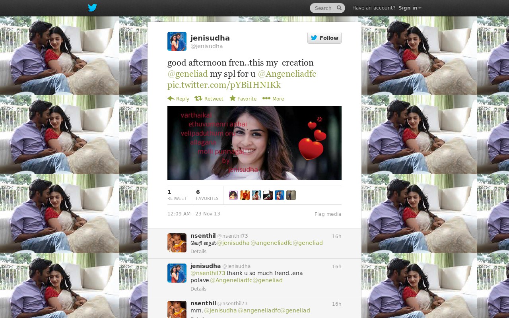Click the 12:09 AM - 23 Nov 13 timestamp
The width and height of the screenshot is (509, 318).
click(x=194, y=214)
